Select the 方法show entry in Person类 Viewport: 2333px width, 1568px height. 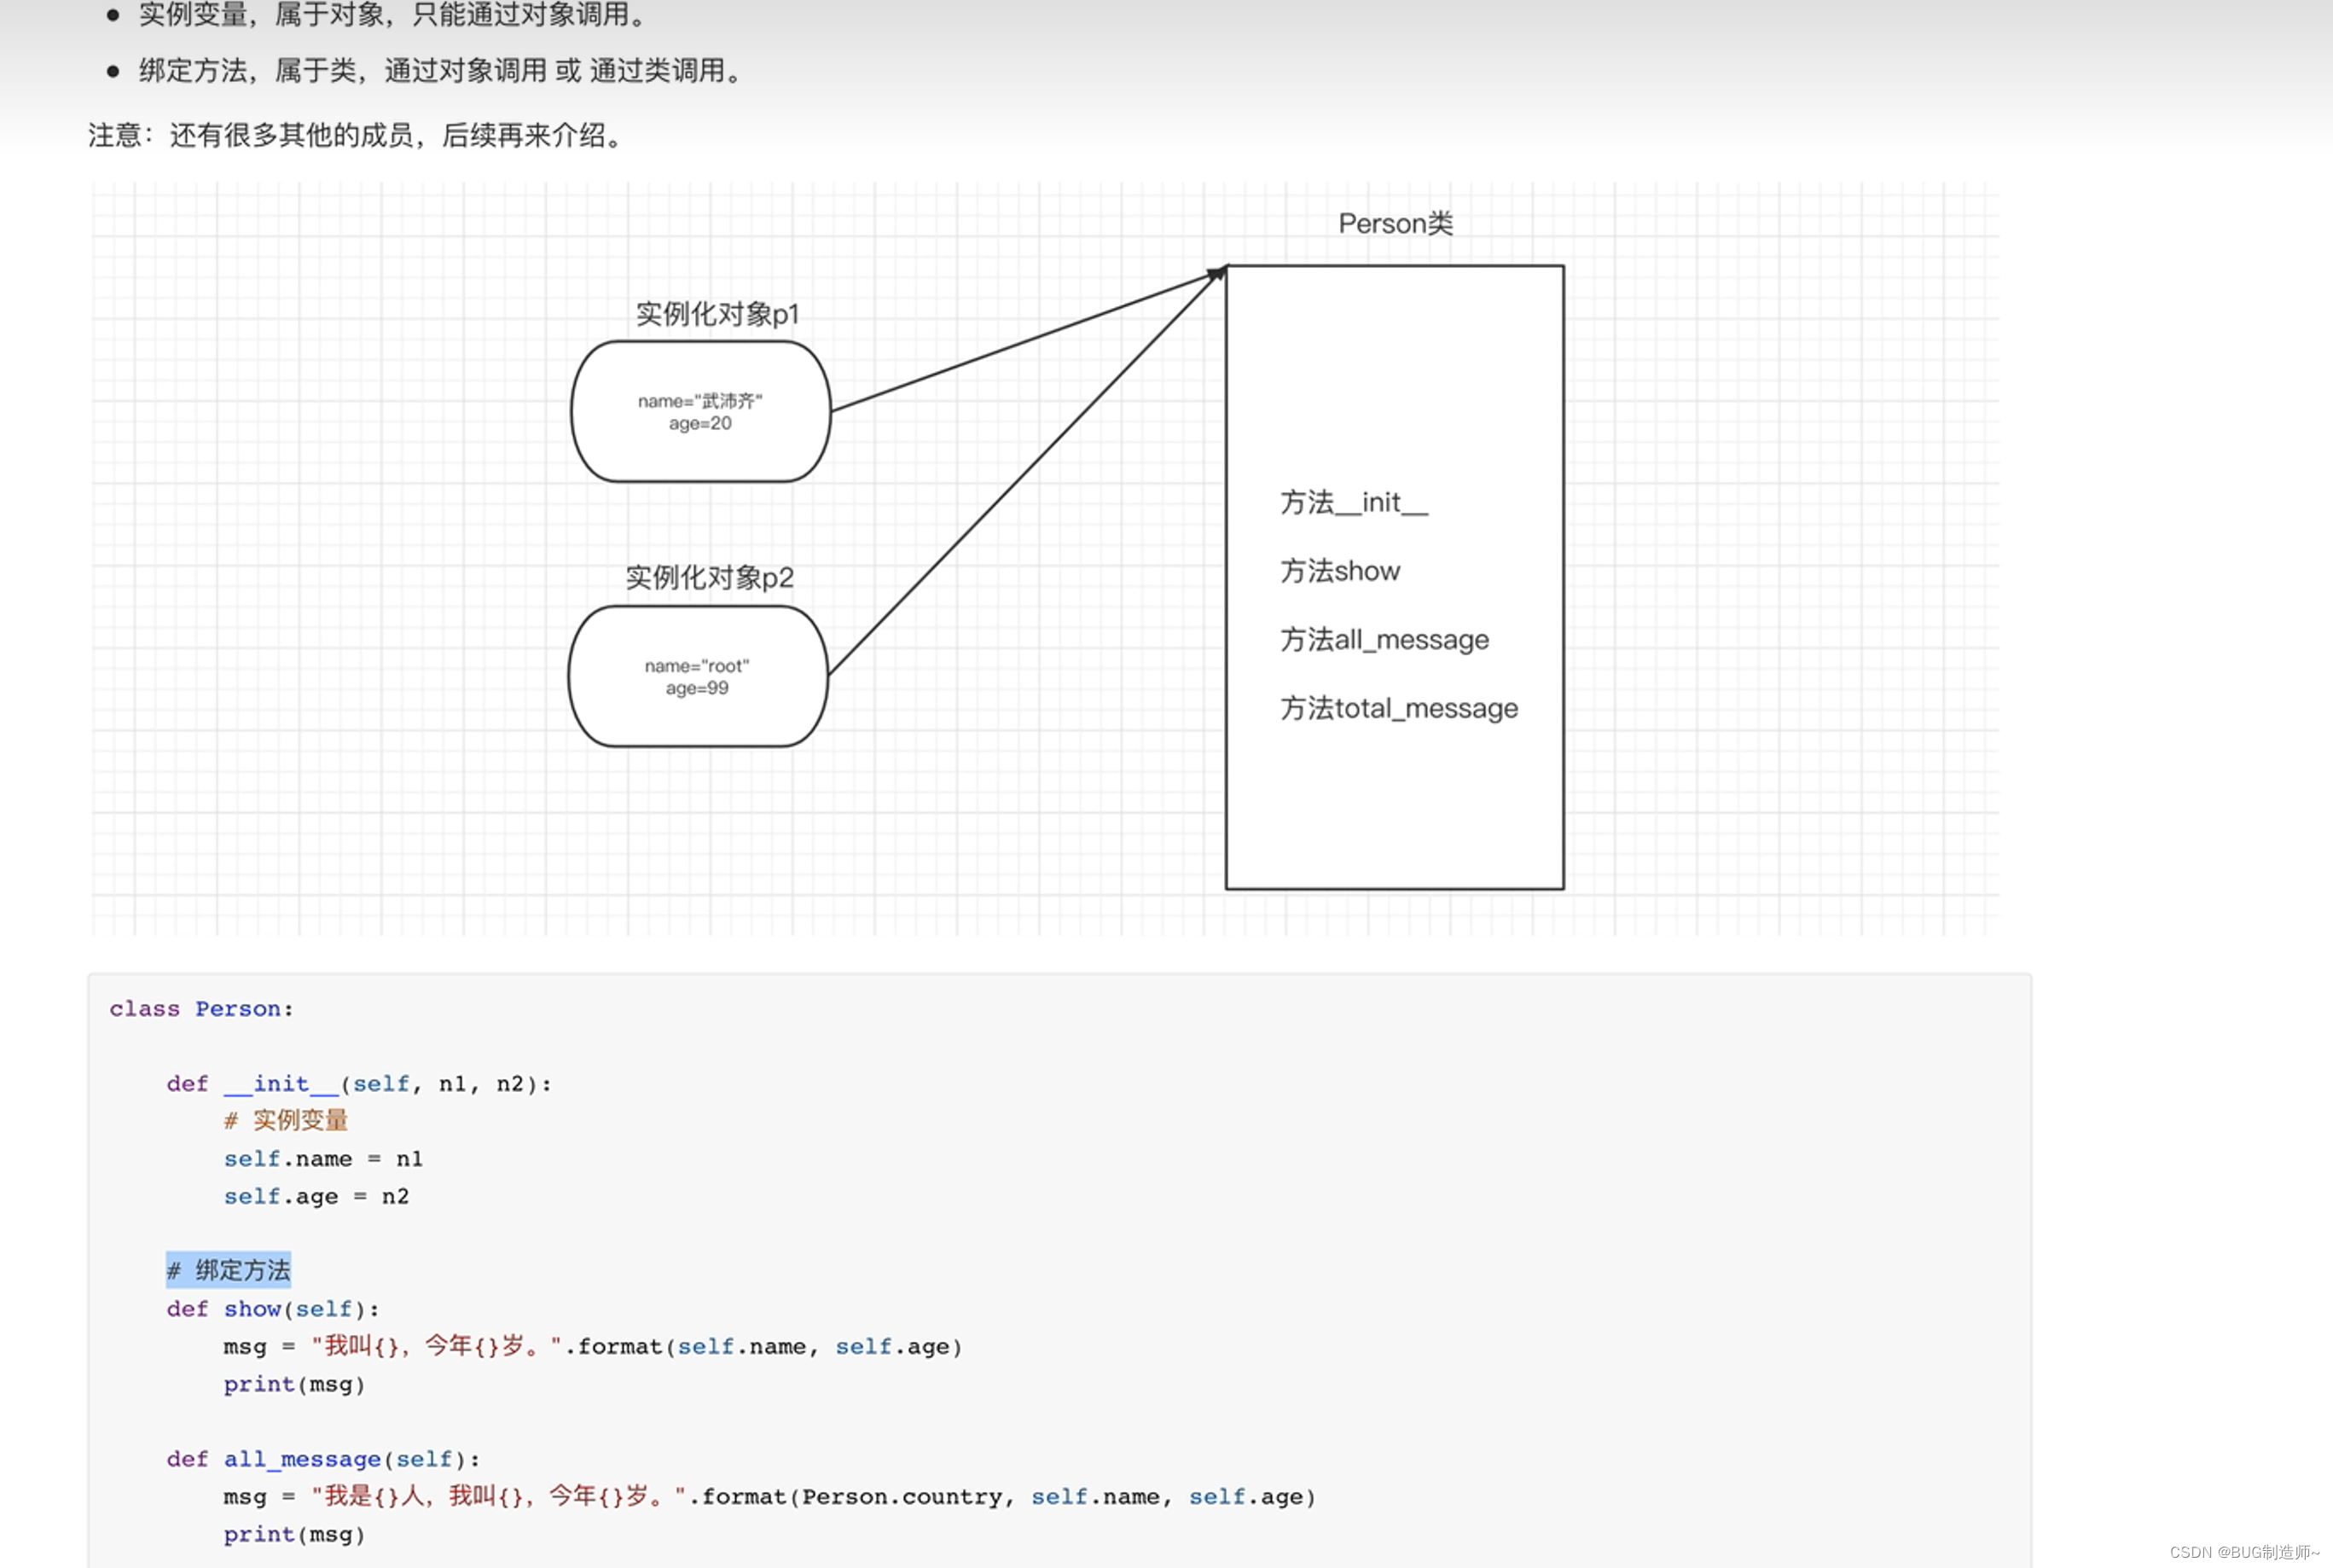click(x=1341, y=571)
